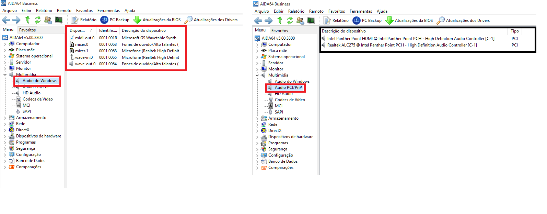This screenshot has width=547, height=214.
Task: Expand the Computador node in left window
Action: pos(5,44)
